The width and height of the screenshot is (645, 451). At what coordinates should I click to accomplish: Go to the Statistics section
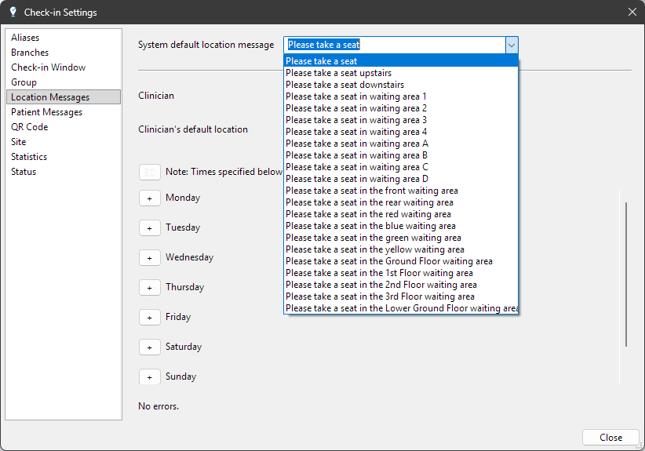click(x=29, y=157)
